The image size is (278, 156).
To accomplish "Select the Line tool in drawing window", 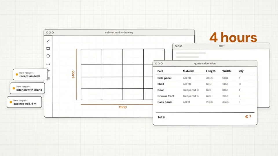I will point(48,41).
